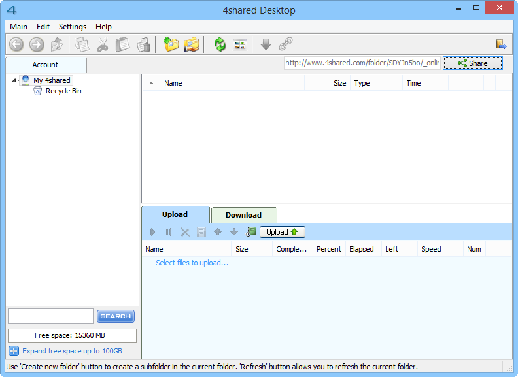
Task: Click the upload list Name column header
Action: click(x=186, y=249)
